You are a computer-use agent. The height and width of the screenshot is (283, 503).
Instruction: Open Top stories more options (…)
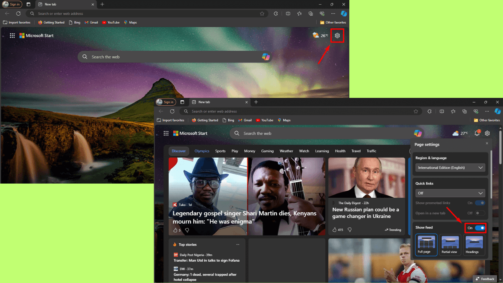point(238,244)
